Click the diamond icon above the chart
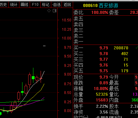 [x=49, y=11]
